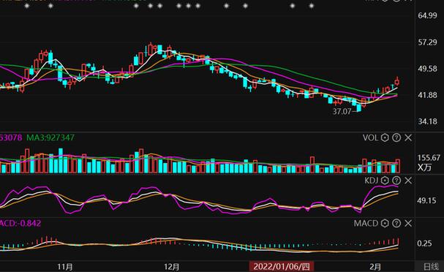Click the MACD -0.842 value text
The image size is (444, 272).
pos(20,223)
